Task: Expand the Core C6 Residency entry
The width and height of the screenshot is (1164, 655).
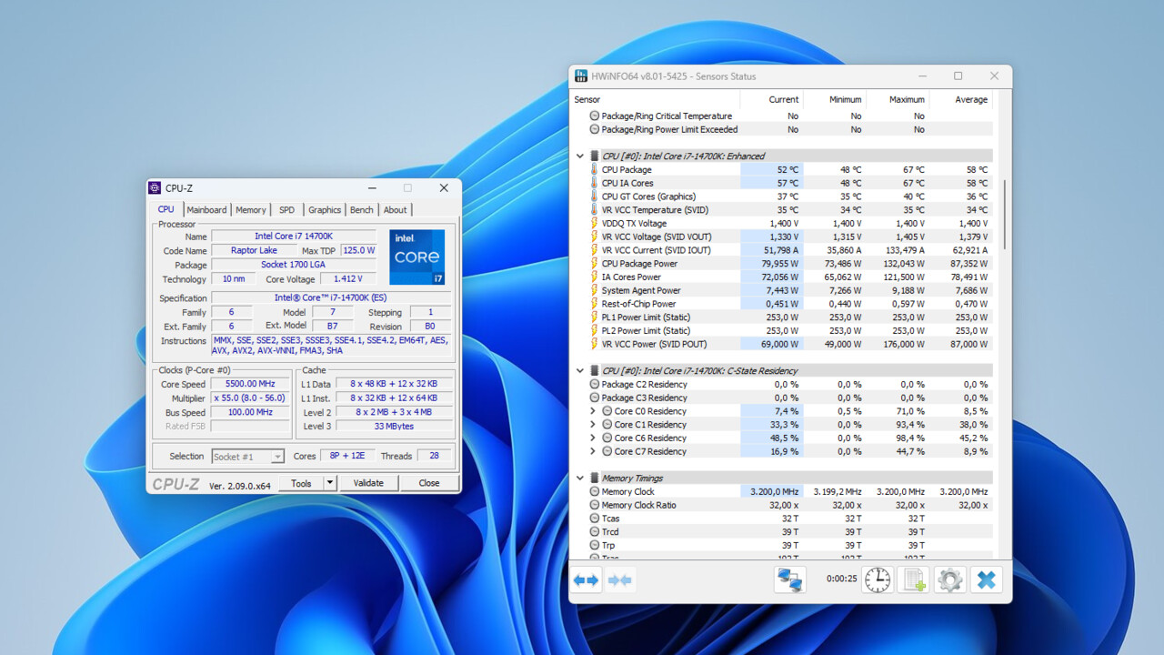Action: click(591, 438)
